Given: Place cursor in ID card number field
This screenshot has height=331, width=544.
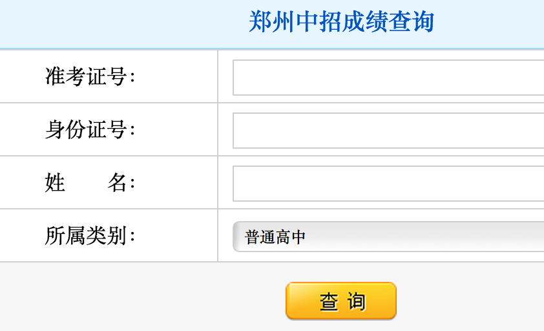Looking at the screenshot, I should (x=388, y=131).
